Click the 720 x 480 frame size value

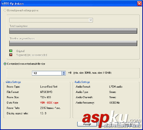click(45, 97)
